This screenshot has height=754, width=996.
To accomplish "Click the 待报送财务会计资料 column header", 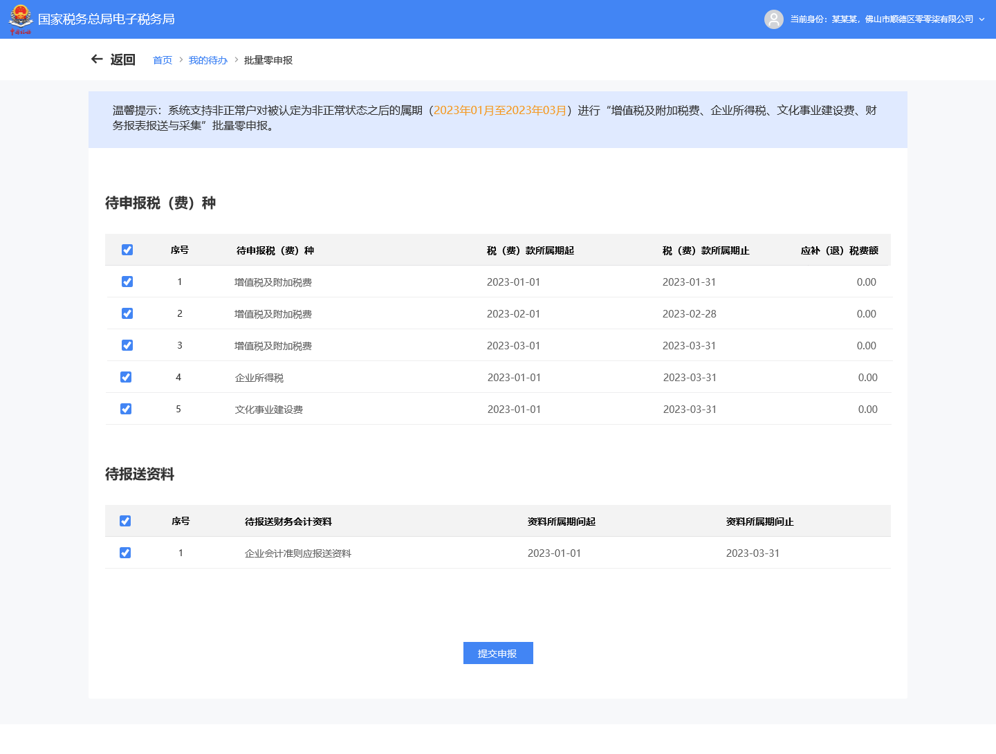I will click(288, 522).
